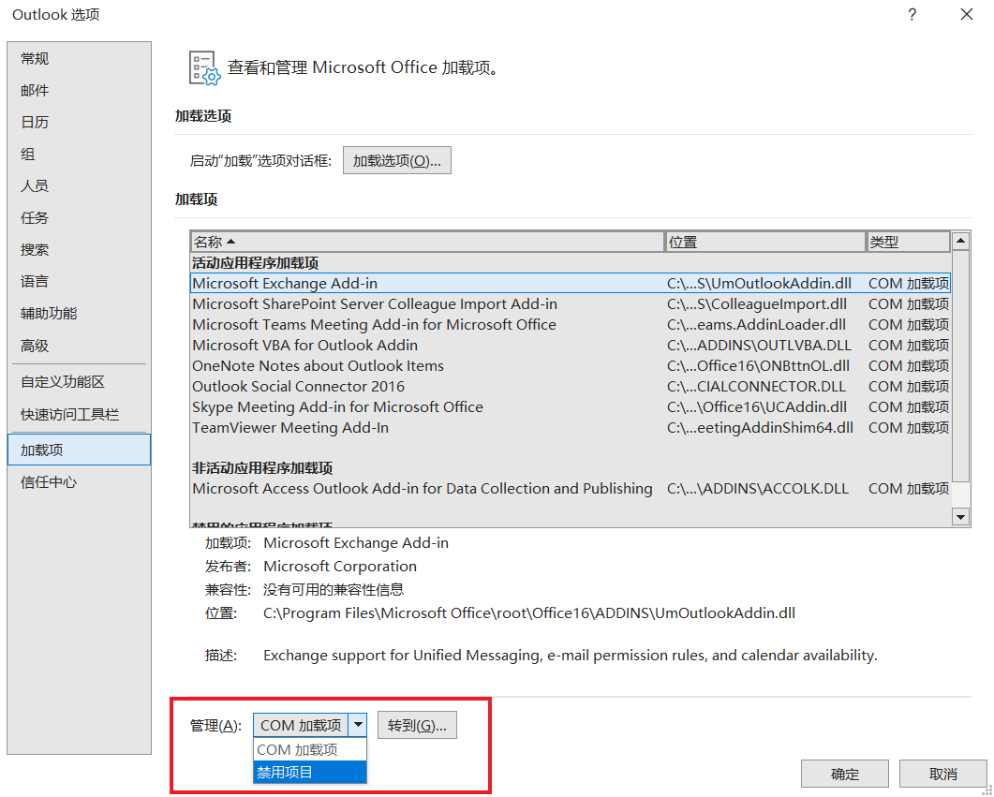Switch to the 邮件 options category

click(x=35, y=91)
